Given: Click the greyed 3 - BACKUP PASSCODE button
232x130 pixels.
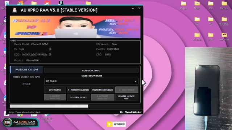Looking at the screenshot, I should pyautogui.click(x=55, y=97).
